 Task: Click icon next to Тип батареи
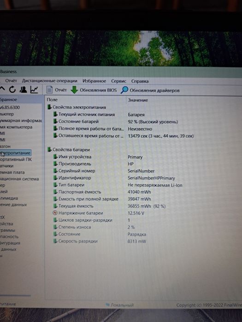point(55,184)
